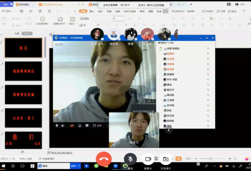The width and height of the screenshot is (251, 171).
Task: Select slide thumbnail 他们
Action: pos(23,140)
